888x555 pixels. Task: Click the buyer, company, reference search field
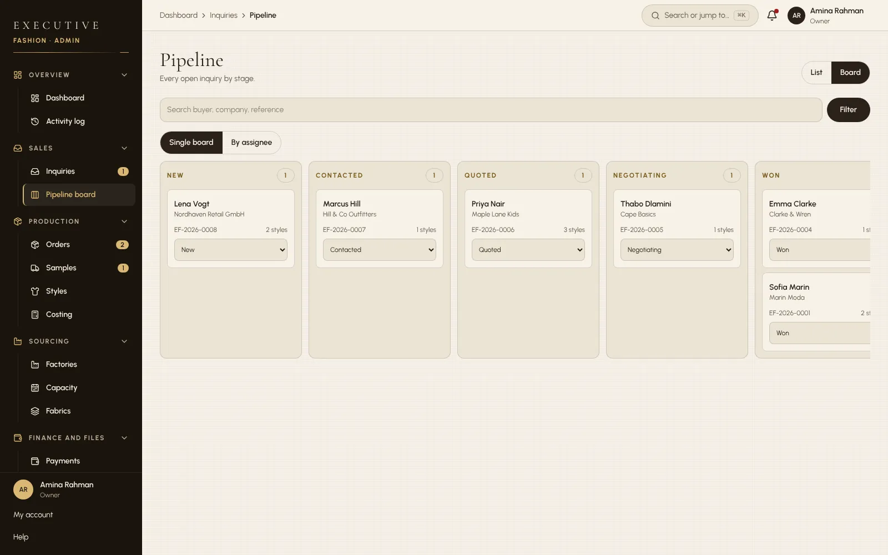point(491,110)
